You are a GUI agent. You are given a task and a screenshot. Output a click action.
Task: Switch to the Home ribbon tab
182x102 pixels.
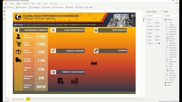pyautogui.click(x=12, y=3)
